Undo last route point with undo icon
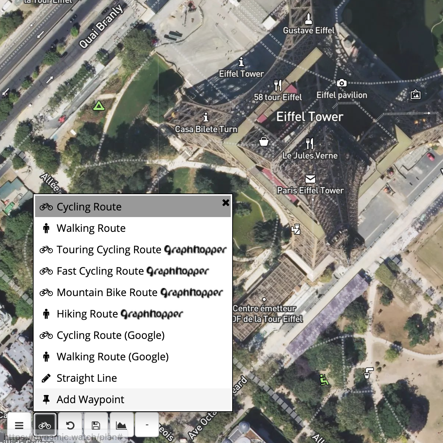 pyautogui.click(x=70, y=425)
